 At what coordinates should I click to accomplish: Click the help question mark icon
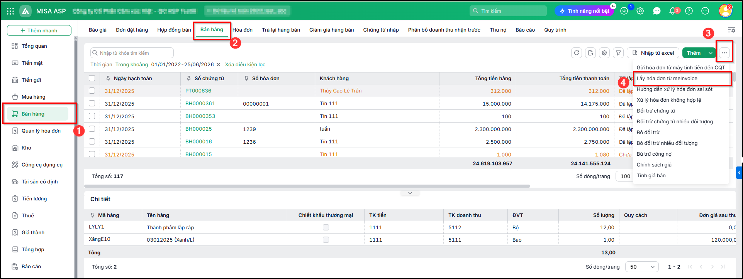tap(689, 11)
